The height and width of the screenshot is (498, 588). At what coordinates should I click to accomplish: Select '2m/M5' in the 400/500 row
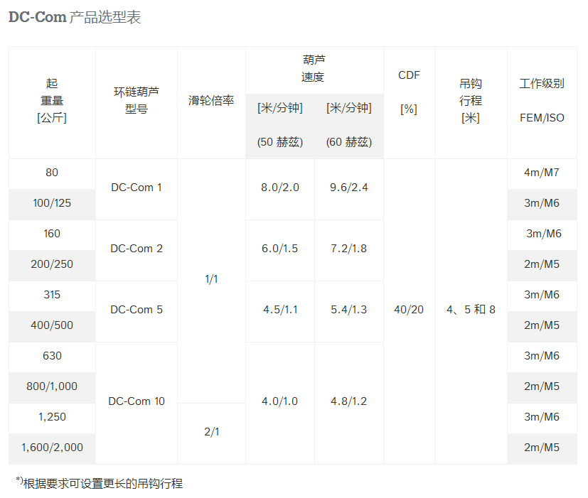pyautogui.click(x=542, y=325)
